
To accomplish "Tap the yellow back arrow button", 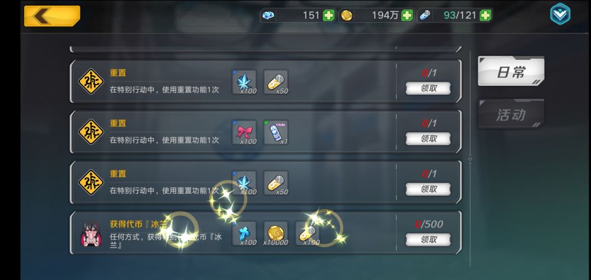I will coord(52,16).
